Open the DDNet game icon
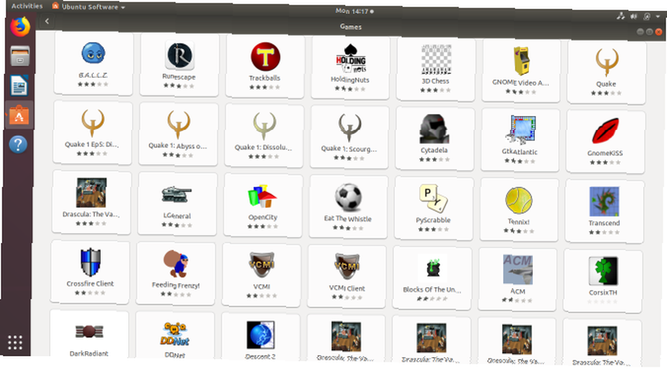The image size is (667, 369). tap(175, 334)
